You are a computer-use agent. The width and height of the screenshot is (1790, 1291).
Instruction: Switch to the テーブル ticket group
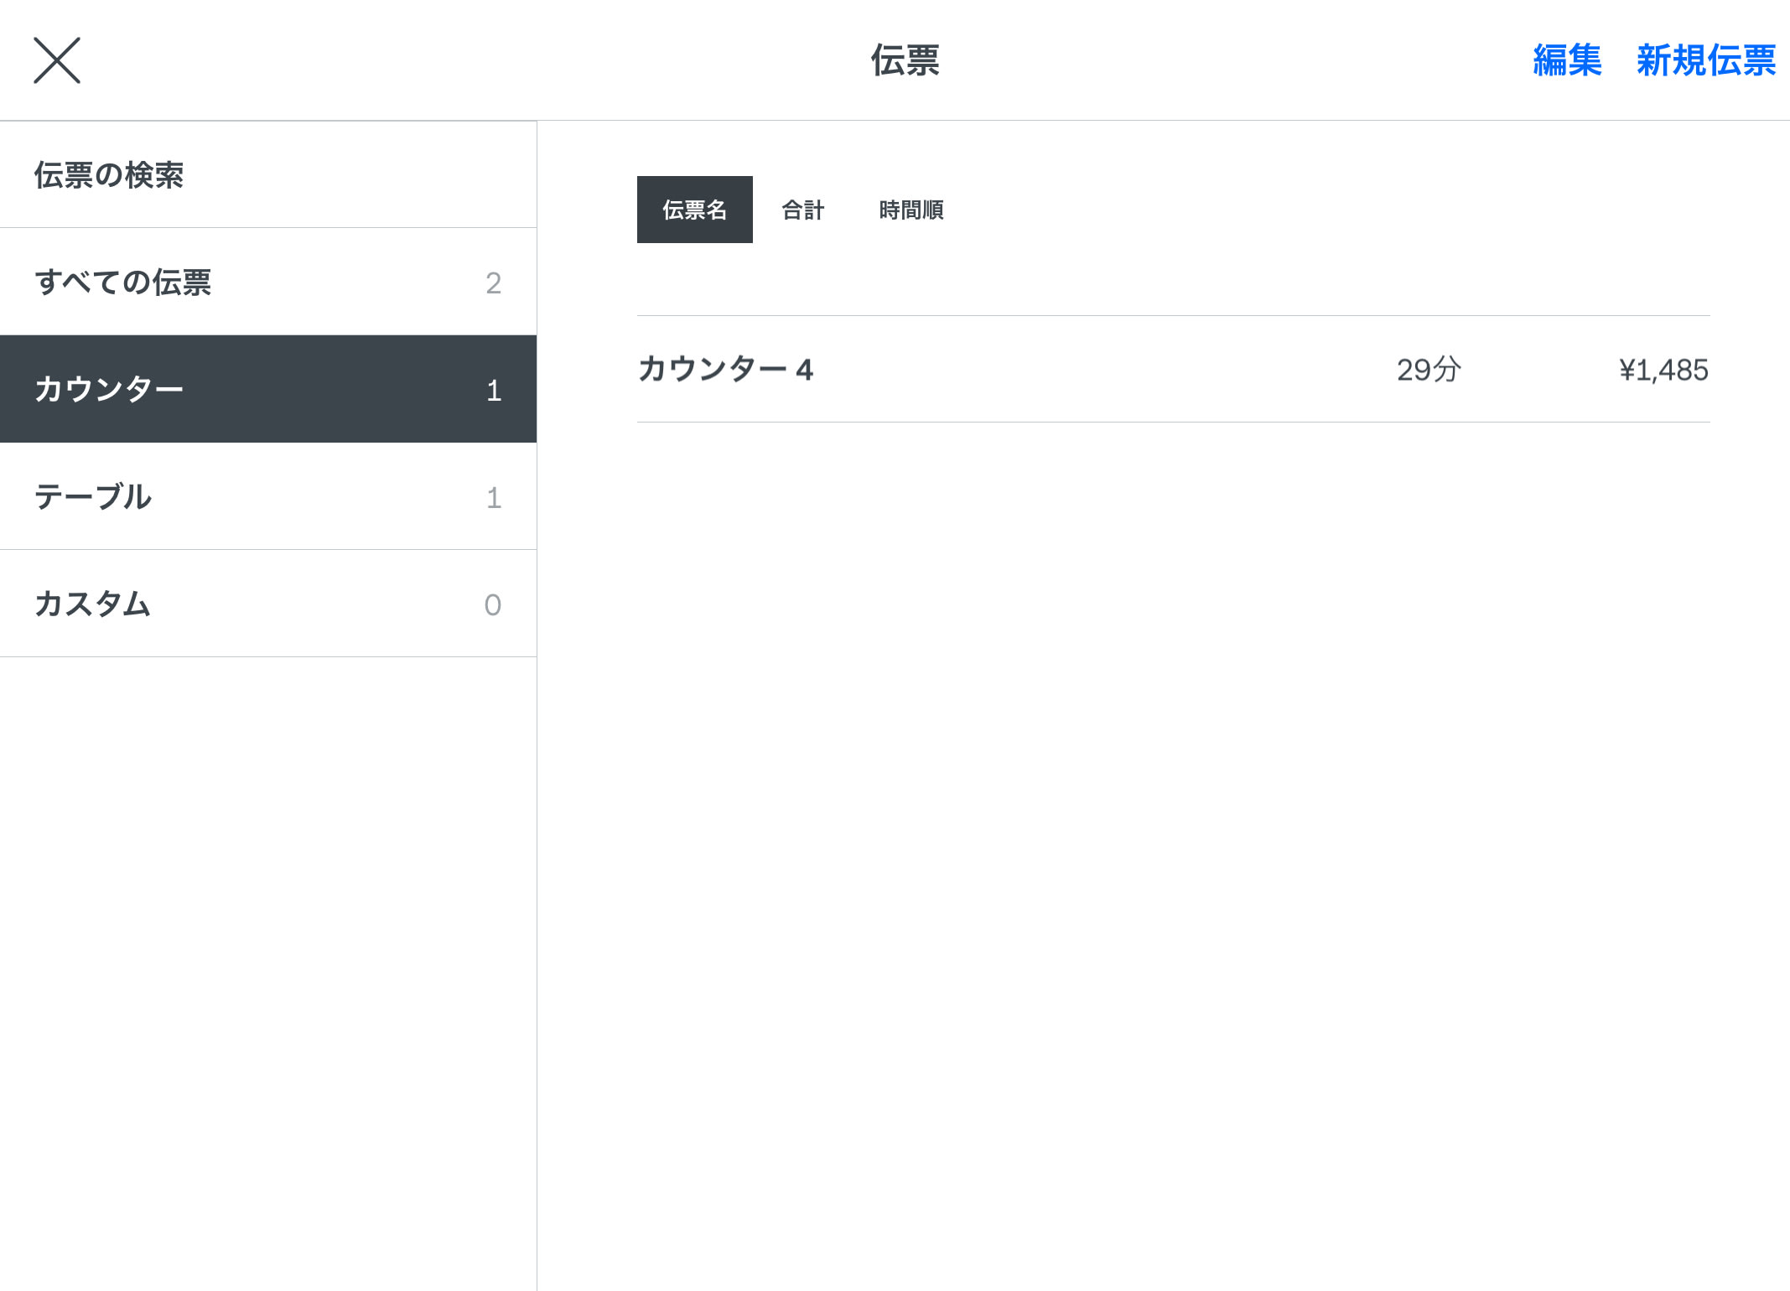click(93, 496)
